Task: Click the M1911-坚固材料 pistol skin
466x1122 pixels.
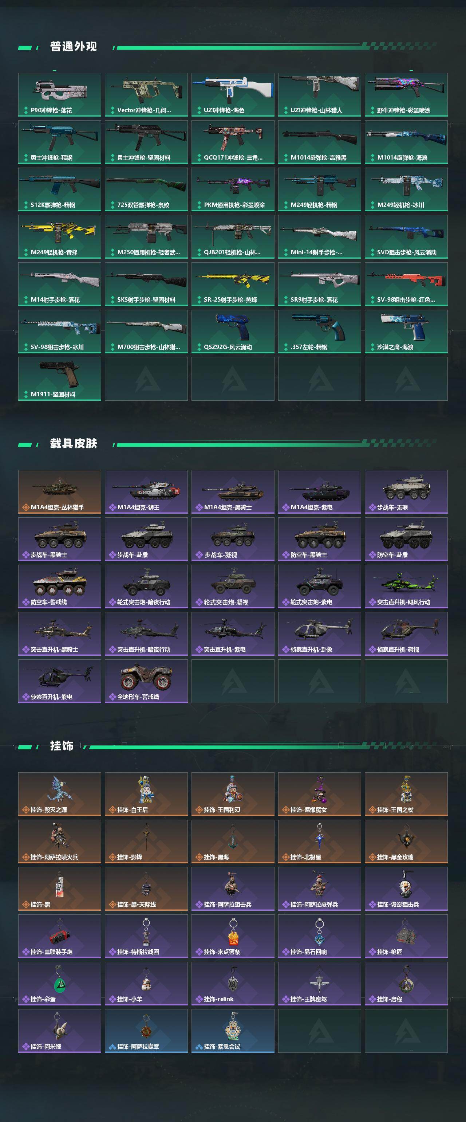Action: coord(60,379)
